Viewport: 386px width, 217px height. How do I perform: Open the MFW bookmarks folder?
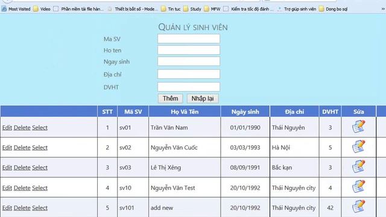[x=212, y=9]
